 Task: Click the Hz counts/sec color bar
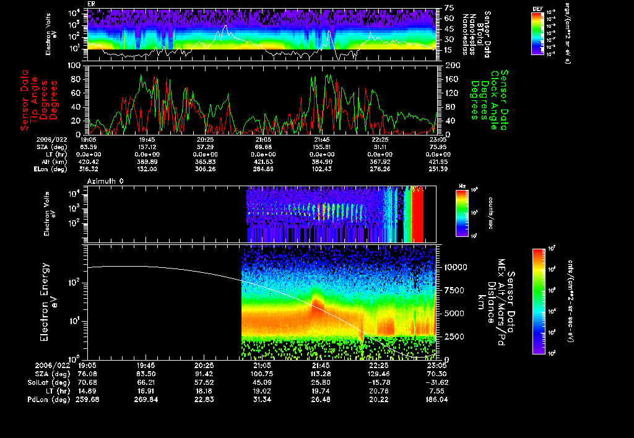click(x=462, y=213)
